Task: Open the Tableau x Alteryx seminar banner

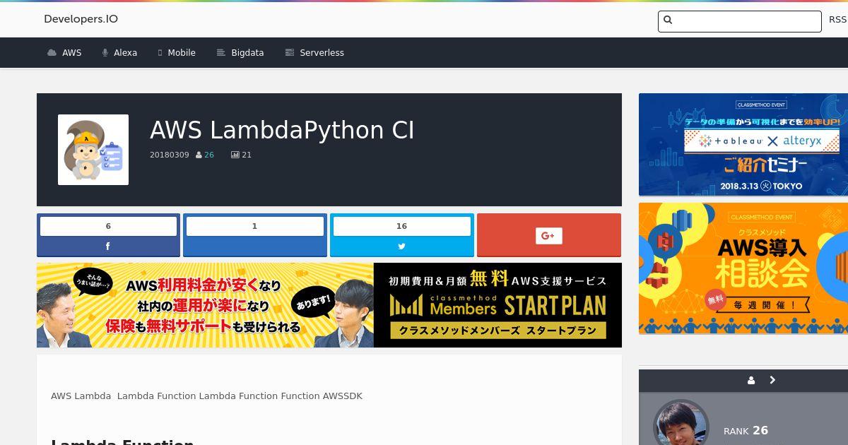Action: pyautogui.click(x=743, y=145)
